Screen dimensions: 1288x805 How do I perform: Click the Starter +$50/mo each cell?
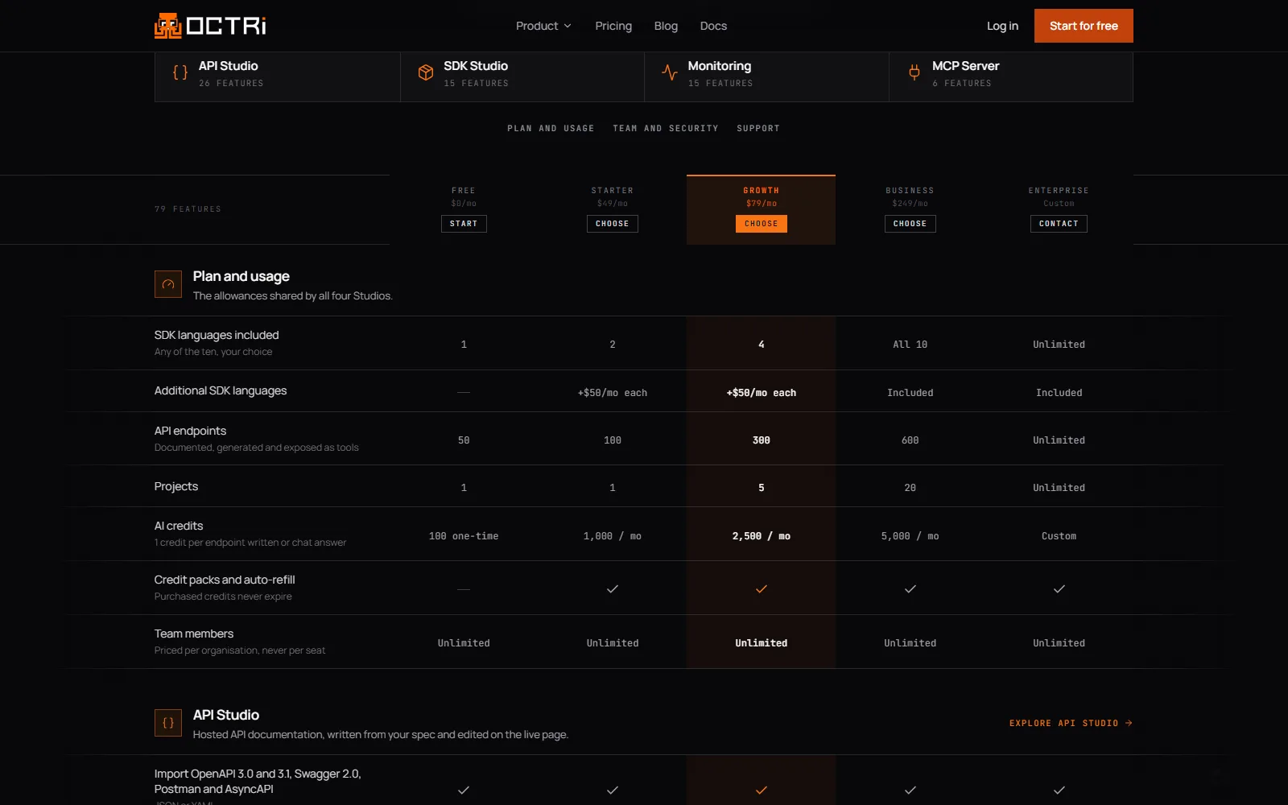613,393
